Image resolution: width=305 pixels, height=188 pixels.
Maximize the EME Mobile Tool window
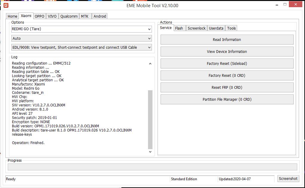pos(285,4)
